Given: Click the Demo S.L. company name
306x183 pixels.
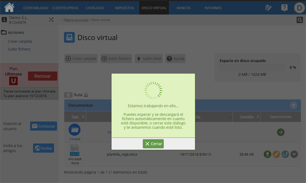Looking at the screenshot, I should point(19,18).
